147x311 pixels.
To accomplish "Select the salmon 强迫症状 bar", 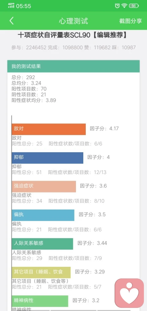I will 44,186.
